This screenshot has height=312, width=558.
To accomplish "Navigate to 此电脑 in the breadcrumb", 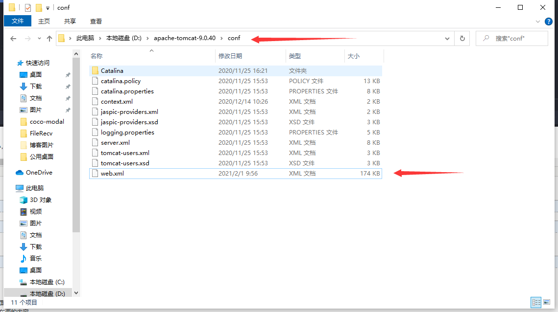I will point(85,38).
